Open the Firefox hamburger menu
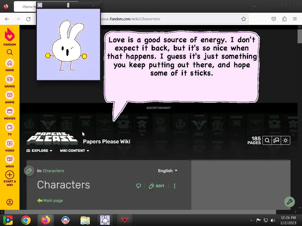 coord(295,19)
